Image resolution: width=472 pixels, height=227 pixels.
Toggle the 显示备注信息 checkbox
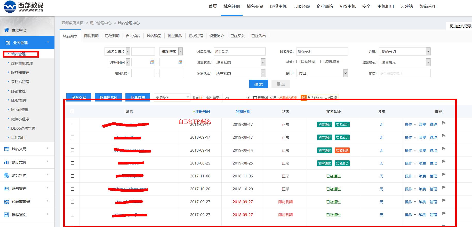coord(255,98)
